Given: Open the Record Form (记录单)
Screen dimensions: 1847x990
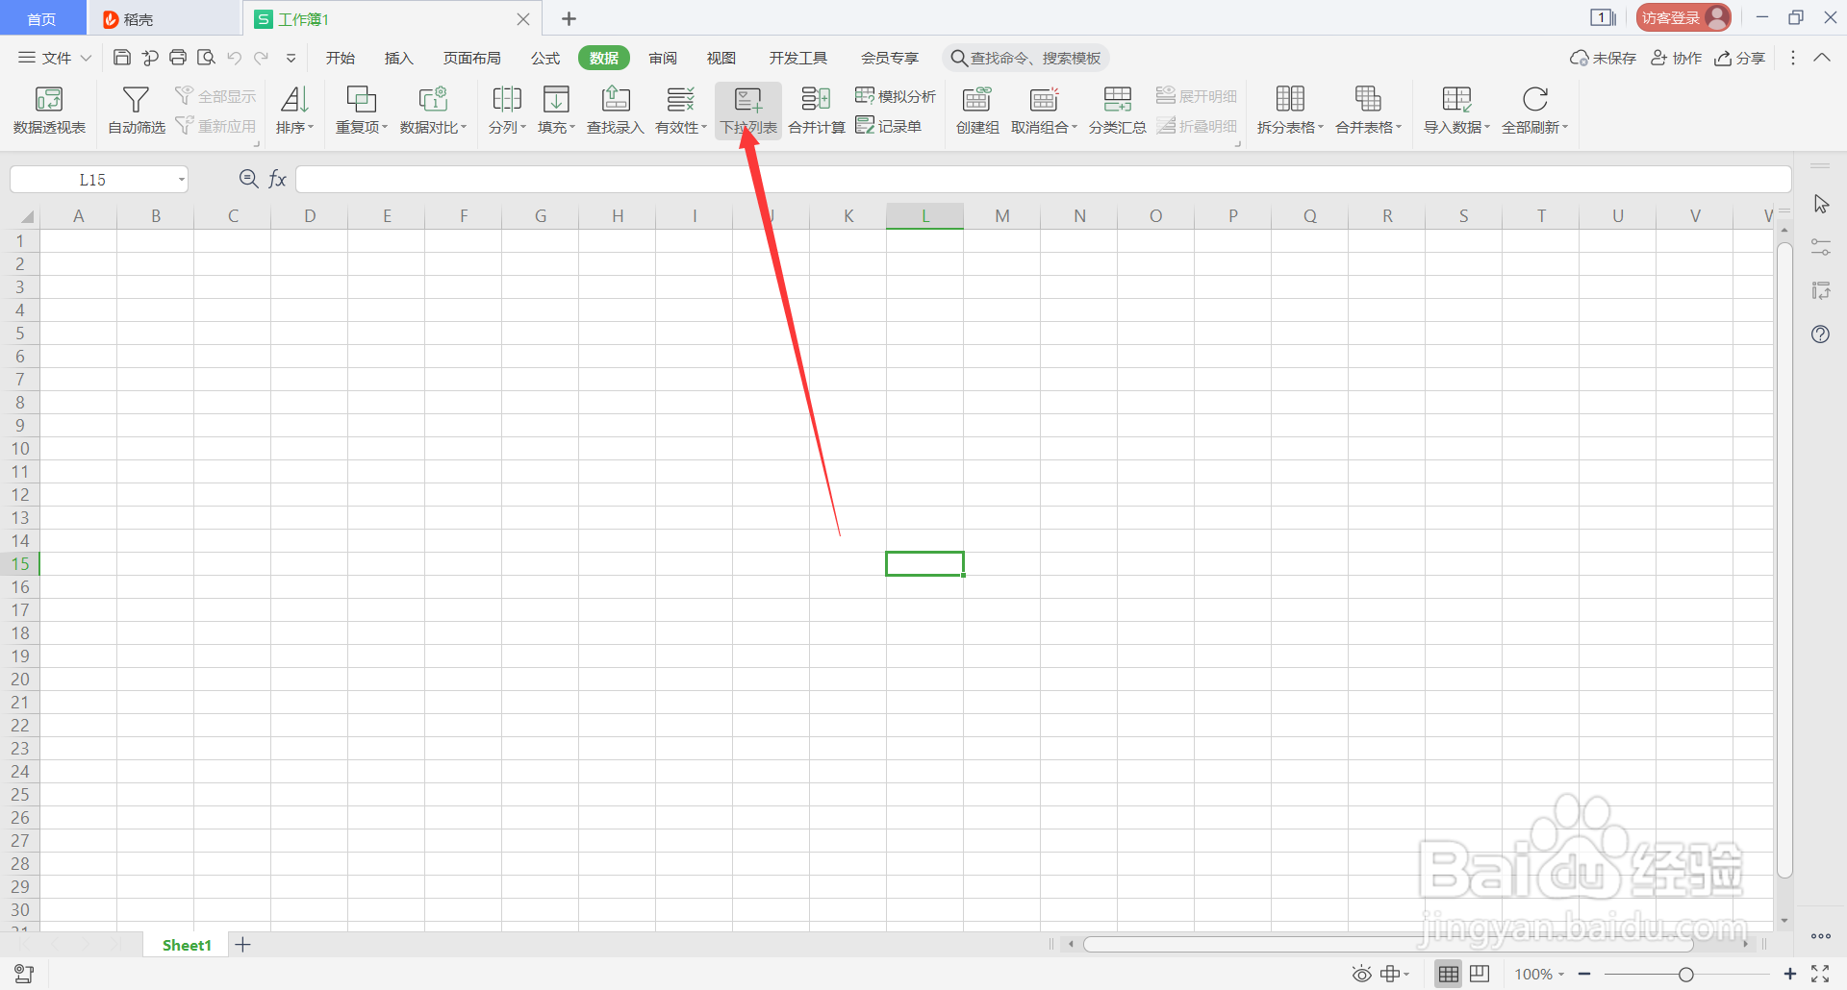Looking at the screenshot, I should tap(888, 126).
